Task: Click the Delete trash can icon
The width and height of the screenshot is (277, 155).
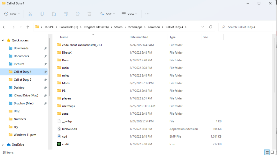Action: pos(89,14)
